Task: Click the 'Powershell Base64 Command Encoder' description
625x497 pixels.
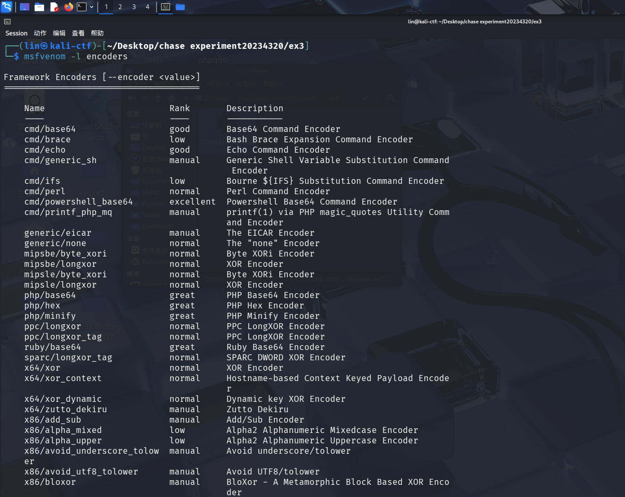Action: (x=312, y=202)
